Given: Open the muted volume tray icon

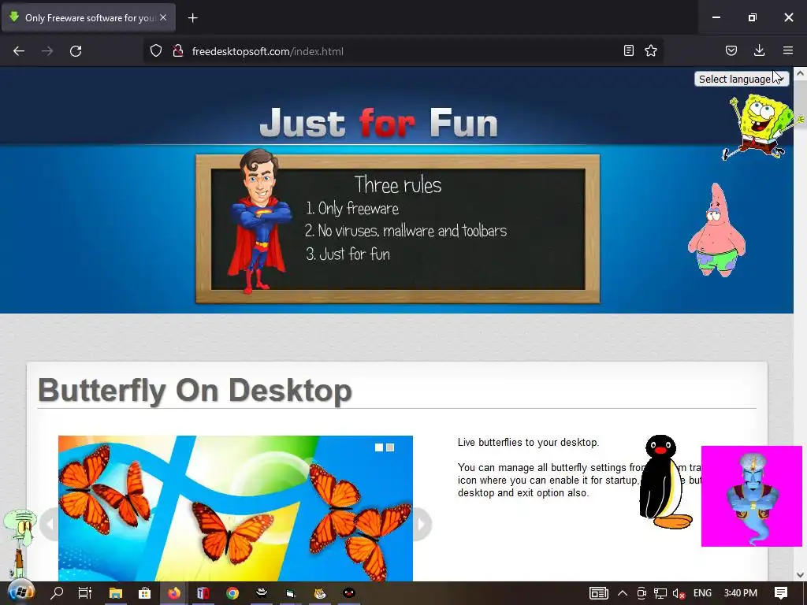Looking at the screenshot, I should [679, 593].
